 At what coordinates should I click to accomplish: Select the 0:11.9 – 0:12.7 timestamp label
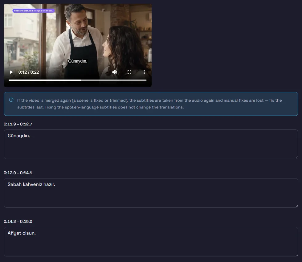pos(18,124)
